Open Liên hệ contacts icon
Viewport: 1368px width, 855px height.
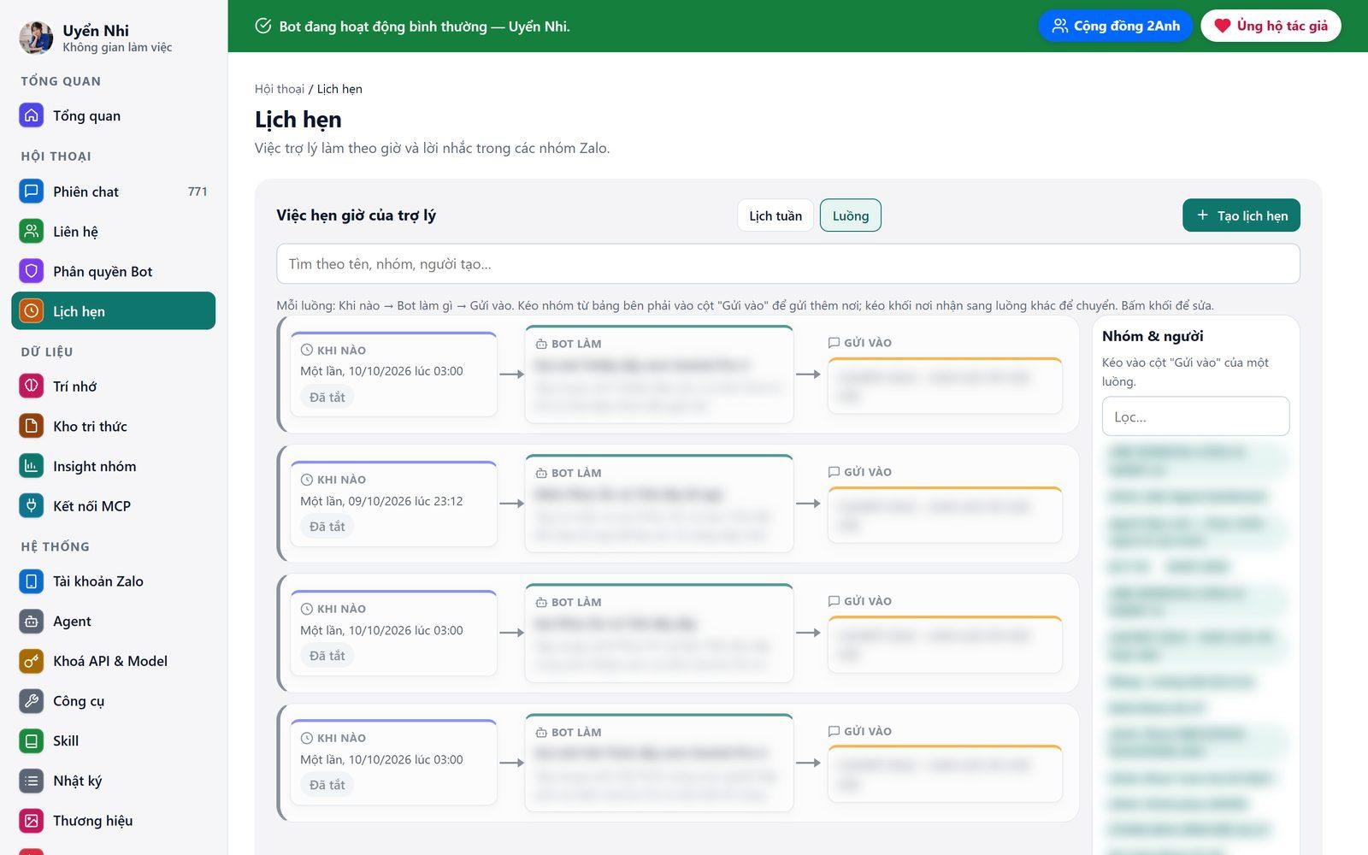tap(32, 231)
